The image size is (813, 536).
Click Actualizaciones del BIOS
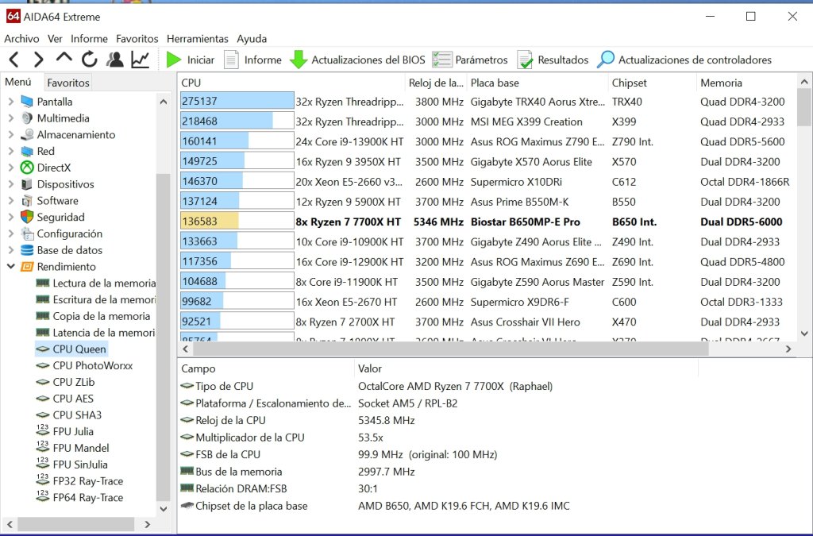357,60
